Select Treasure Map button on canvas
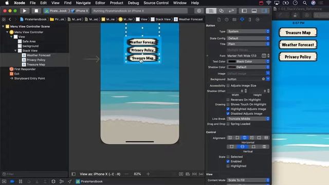 click(142, 58)
